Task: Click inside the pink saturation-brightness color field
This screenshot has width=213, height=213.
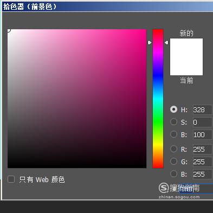Action: 77,99
